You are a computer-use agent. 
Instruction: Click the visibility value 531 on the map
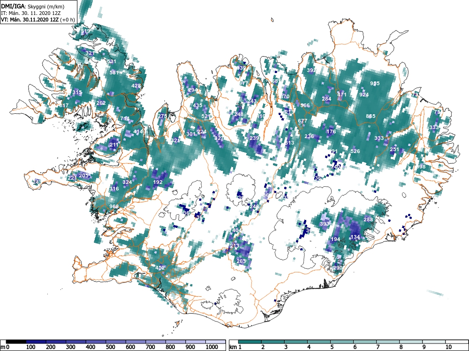click(111, 61)
